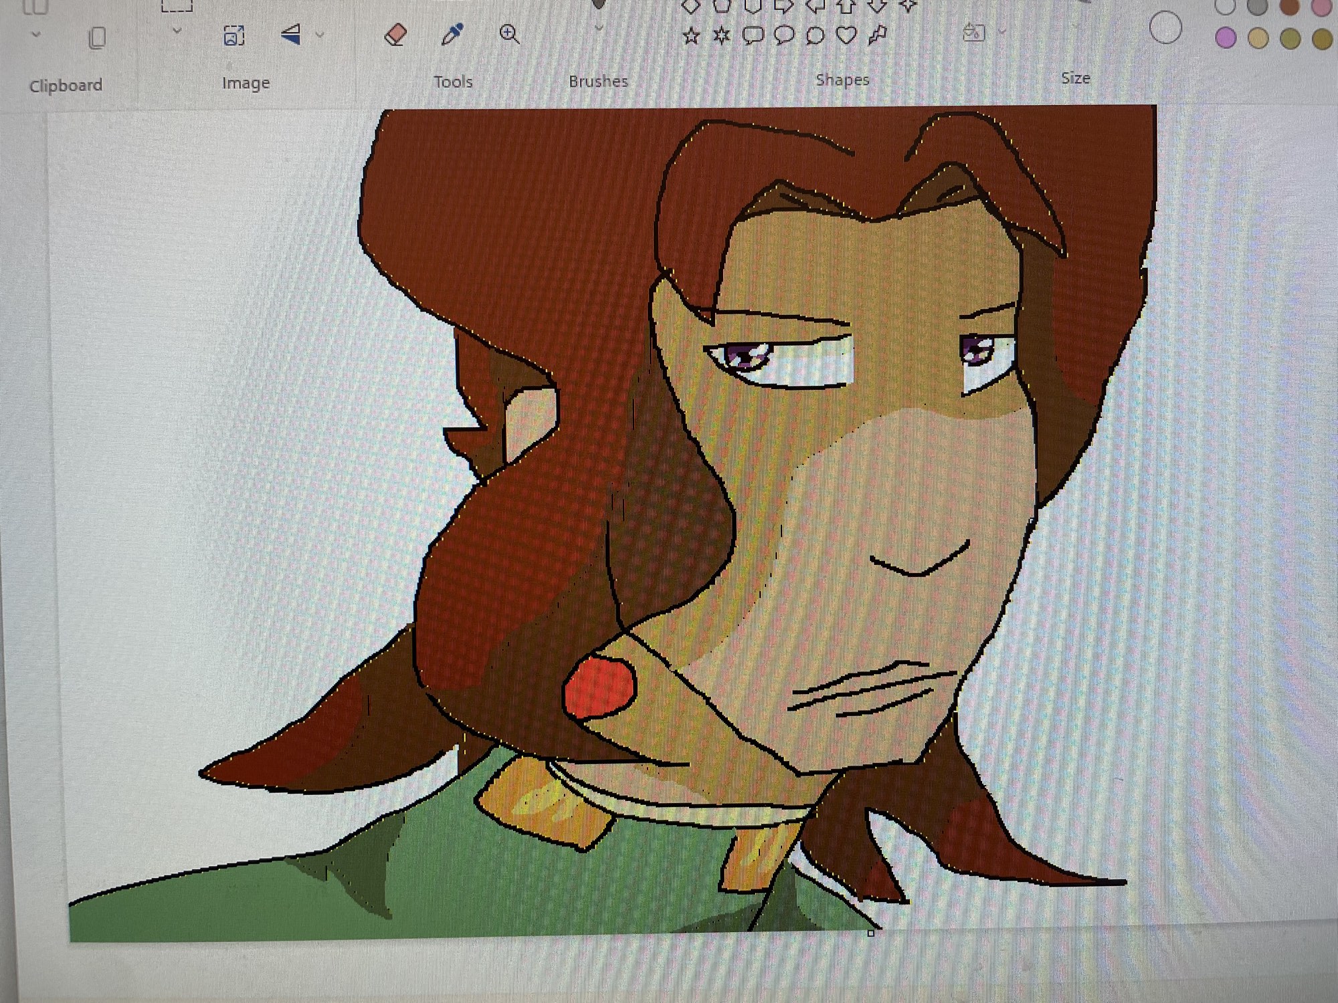
Task: Activate the Magnifier zoom tool
Action: 509,33
